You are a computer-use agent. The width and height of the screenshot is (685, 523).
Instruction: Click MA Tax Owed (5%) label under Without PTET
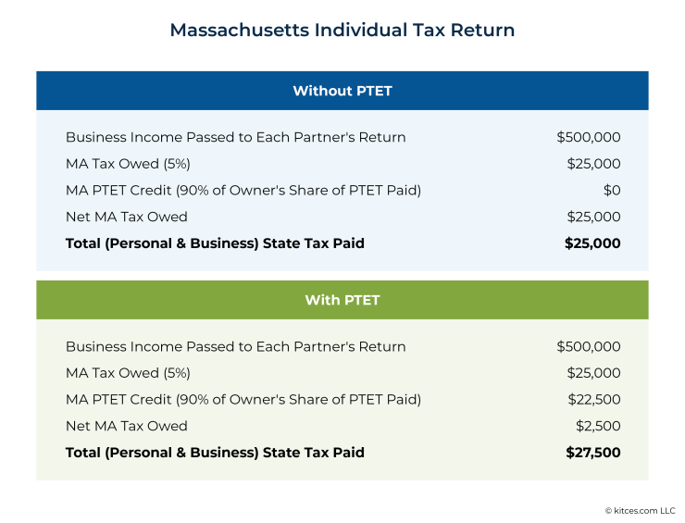coord(128,164)
